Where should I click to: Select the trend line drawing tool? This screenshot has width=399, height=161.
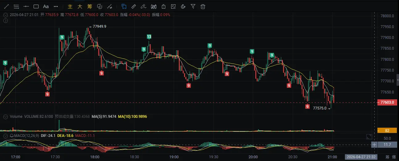(x=6, y=6)
